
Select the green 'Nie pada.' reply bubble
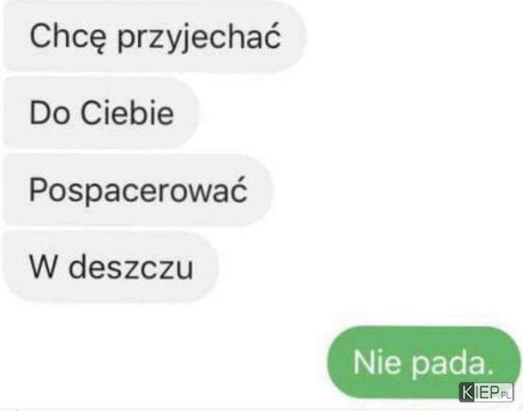424,362
